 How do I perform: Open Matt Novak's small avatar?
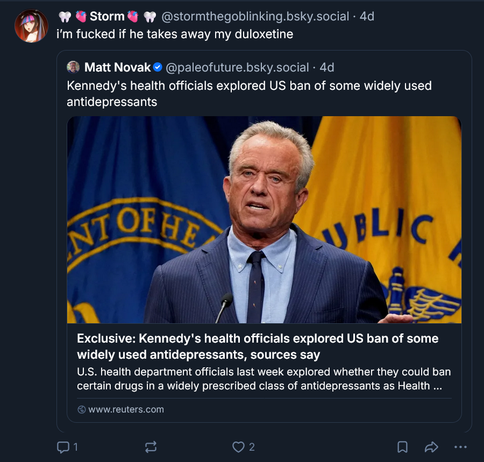73,67
